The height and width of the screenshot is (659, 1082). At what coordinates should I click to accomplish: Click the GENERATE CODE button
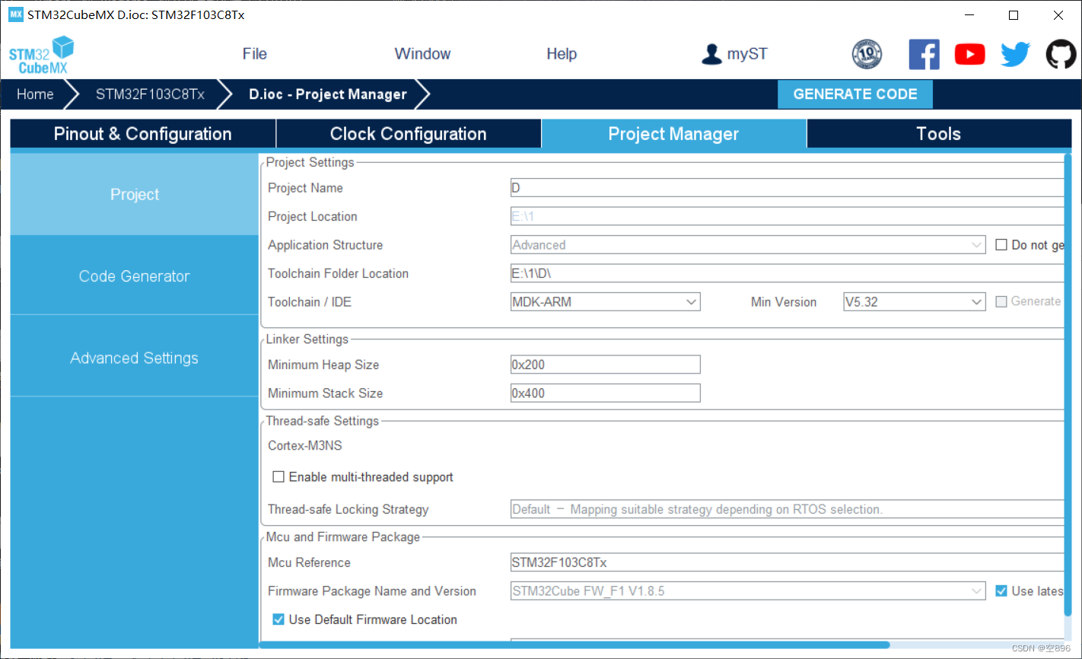(x=855, y=94)
